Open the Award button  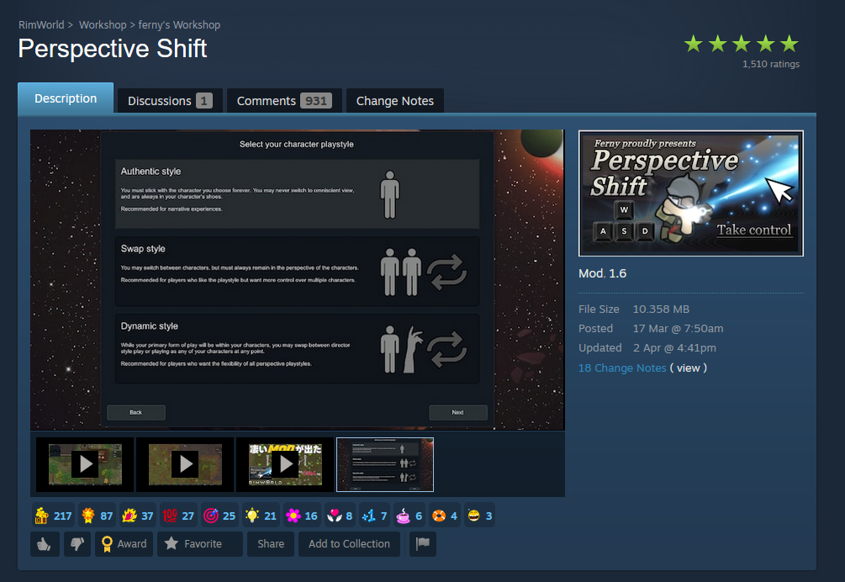click(x=124, y=544)
